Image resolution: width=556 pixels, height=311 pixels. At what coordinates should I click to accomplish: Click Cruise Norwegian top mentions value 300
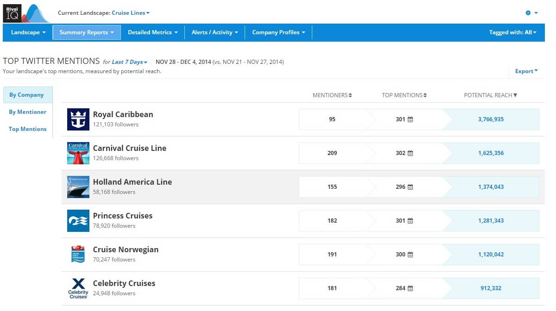point(400,255)
